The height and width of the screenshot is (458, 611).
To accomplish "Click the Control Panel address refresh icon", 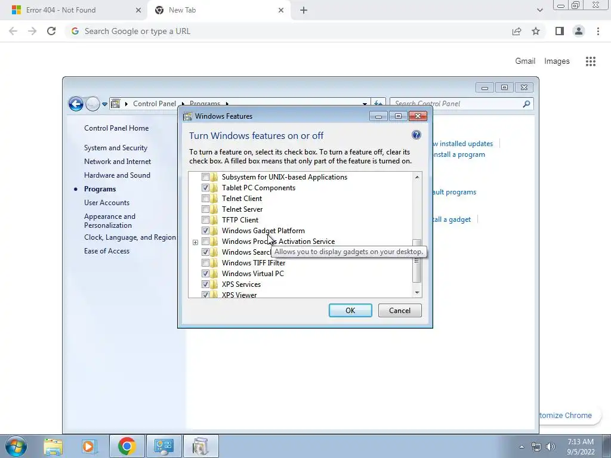I will pos(378,102).
